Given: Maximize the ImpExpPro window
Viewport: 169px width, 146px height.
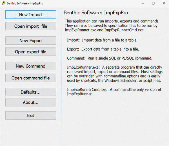Looking at the screenshot, I should [153, 3].
